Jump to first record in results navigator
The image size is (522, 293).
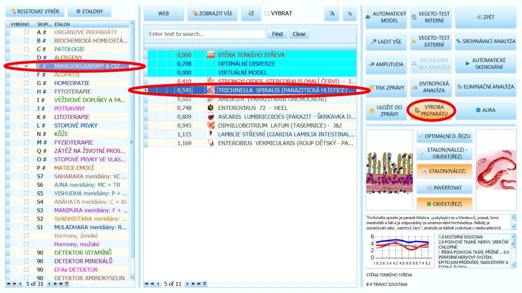pos(147,284)
